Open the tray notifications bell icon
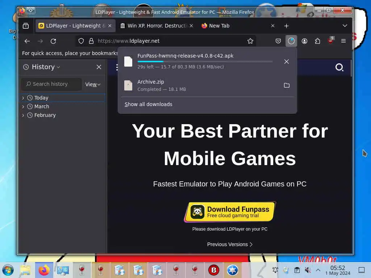 tap(275, 270)
